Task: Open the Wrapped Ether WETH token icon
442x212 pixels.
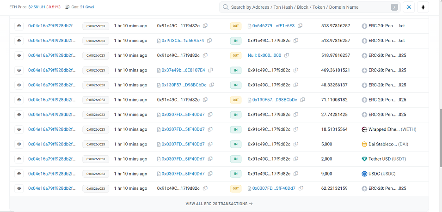Action: [364, 129]
